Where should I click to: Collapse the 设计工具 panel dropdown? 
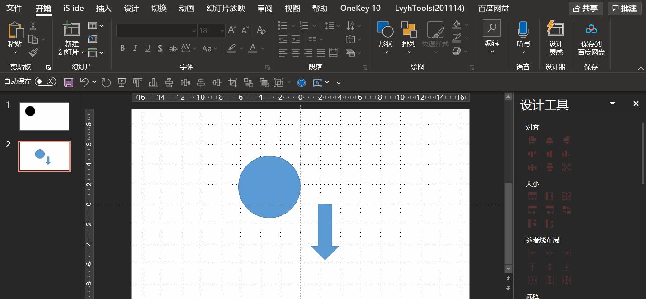pyautogui.click(x=613, y=104)
